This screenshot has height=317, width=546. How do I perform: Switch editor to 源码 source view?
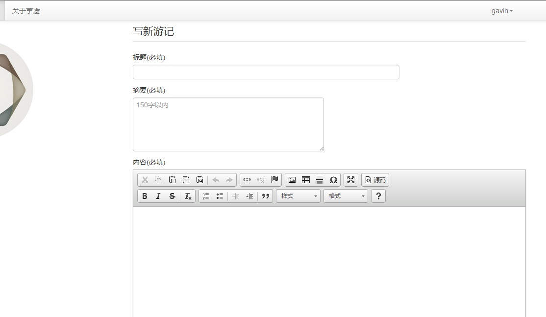[x=375, y=180]
